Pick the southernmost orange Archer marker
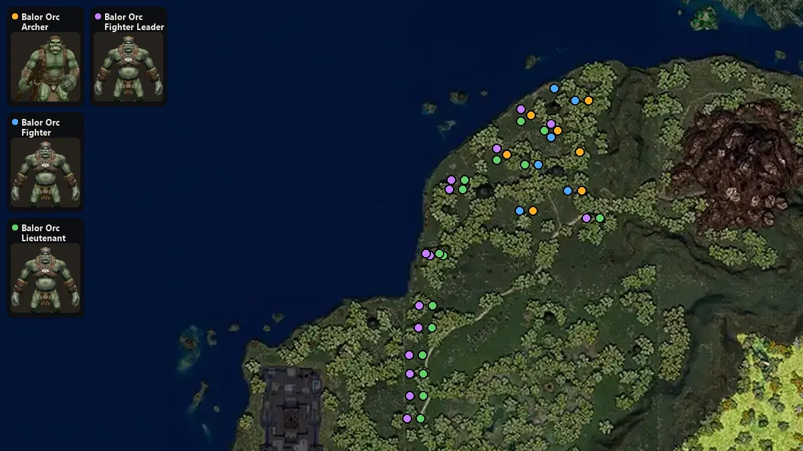 pos(533,210)
